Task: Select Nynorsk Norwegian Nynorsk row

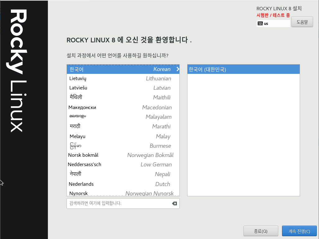Action: (123, 193)
